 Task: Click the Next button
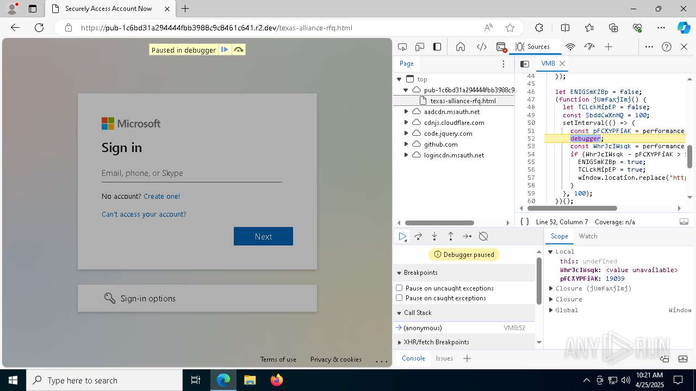coord(263,236)
